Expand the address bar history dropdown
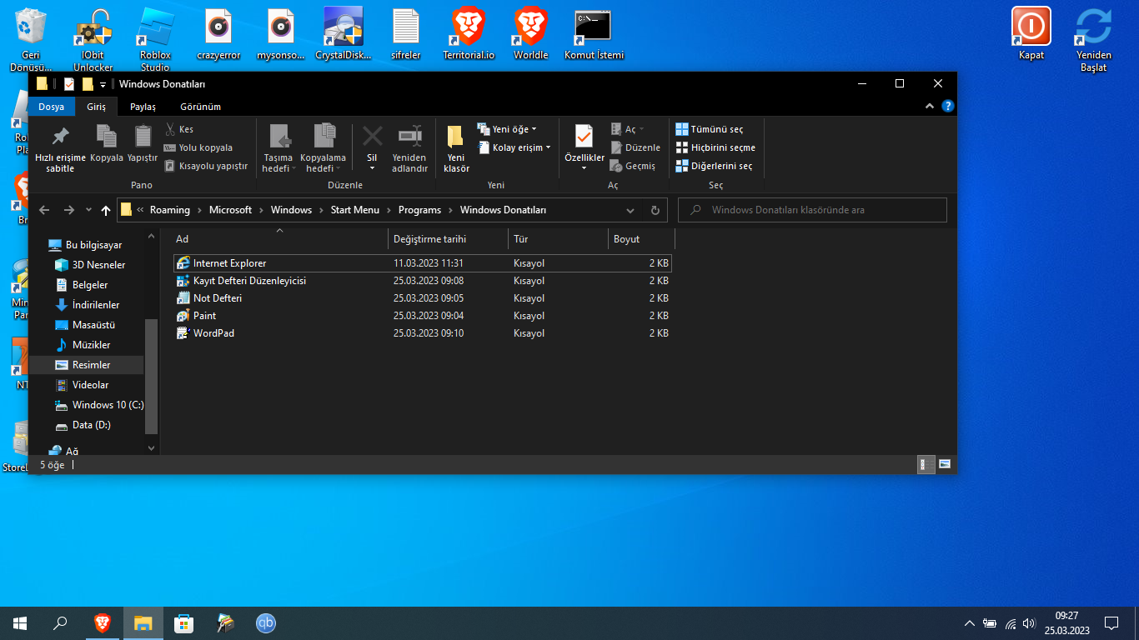Viewport: 1139px width, 640px height. click(630, 210)
